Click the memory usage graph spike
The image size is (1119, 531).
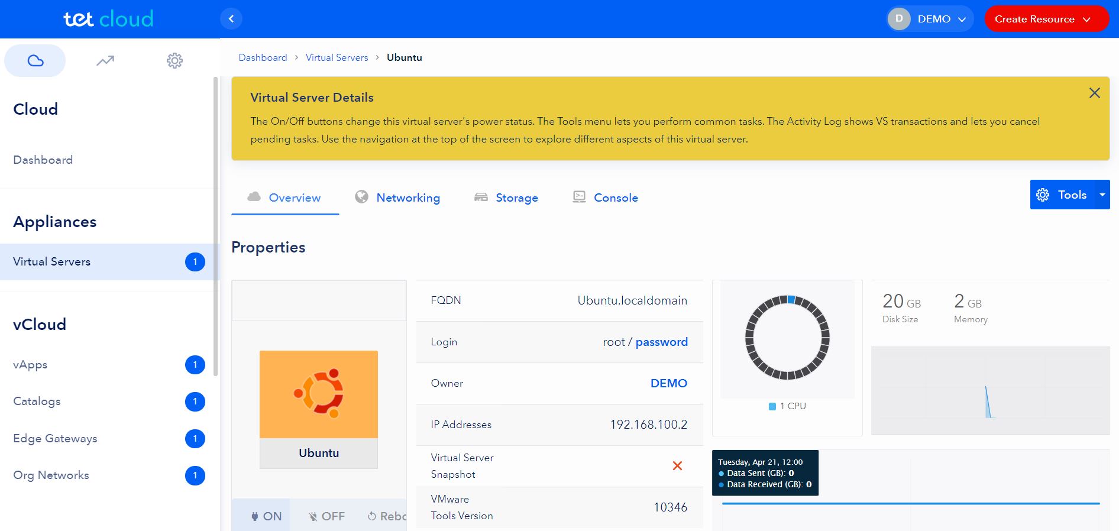pyautogui.click(x=987, y=402)
